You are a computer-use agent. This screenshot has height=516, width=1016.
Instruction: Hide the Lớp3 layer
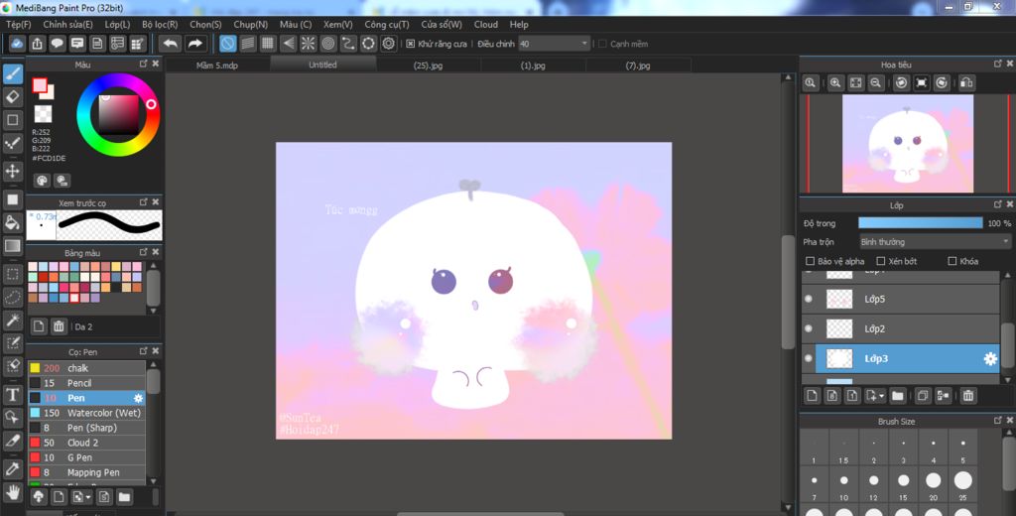click(808, 358)
